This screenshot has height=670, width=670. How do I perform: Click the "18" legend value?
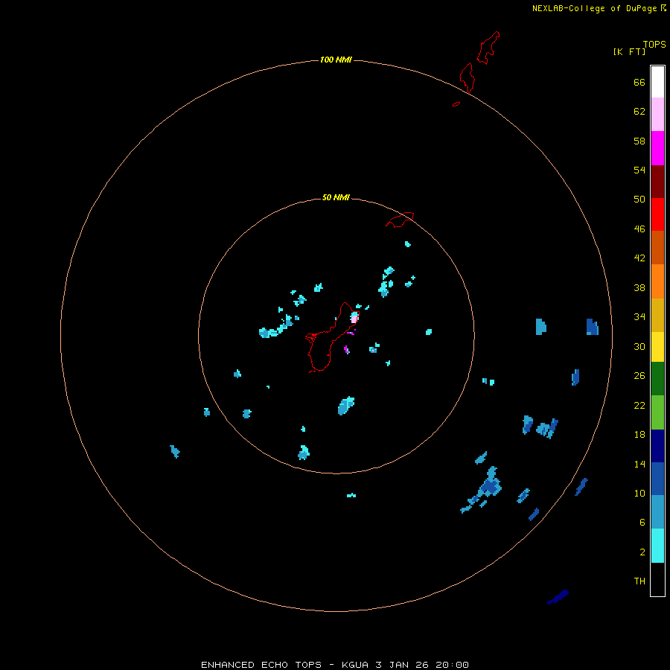coord(639,435)
